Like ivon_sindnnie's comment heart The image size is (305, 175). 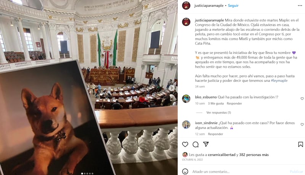point(302,124)
